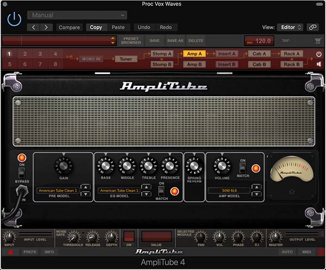Click the INFO button
Image resolution: width=326 pixels, height=270 pixels.
pyautogui.click(x=49, y=252)
